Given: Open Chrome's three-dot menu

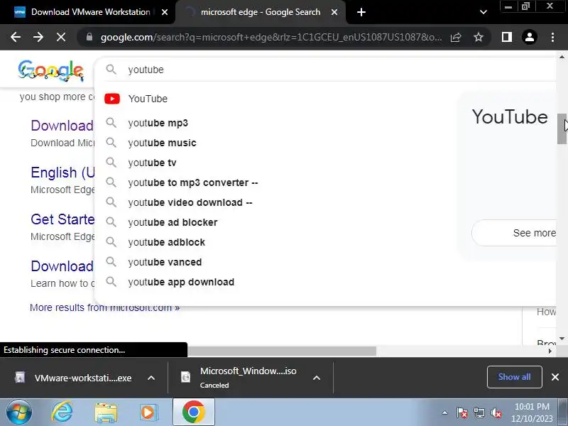Looking at the screenshot, I should pyautogui.click(x=552, y=37).
